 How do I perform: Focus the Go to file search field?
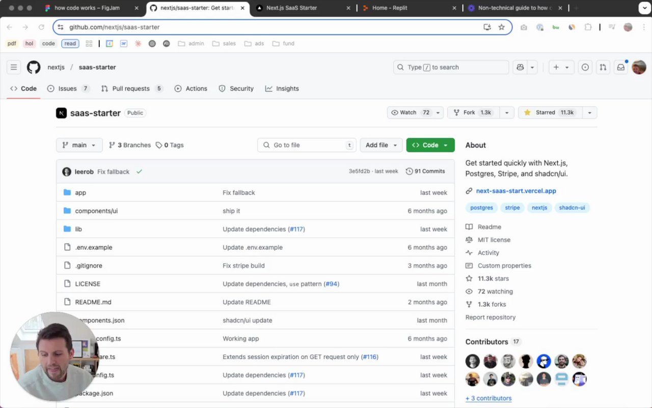coord(307,145)
